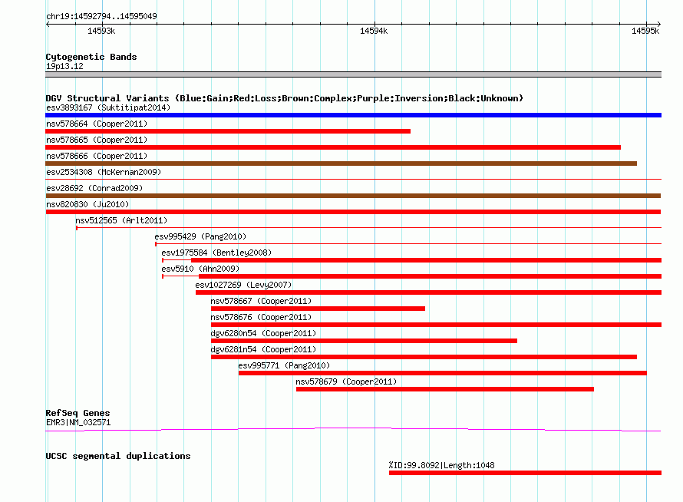Click the esv3893167 (Suktitipat2014) blue gain bar
683x502 pixels.
tap(353, 115)
